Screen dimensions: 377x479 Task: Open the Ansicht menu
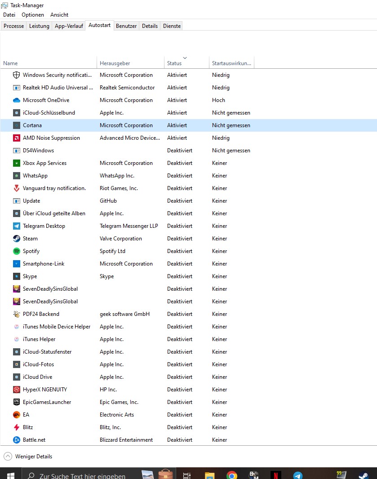[59, 14]
